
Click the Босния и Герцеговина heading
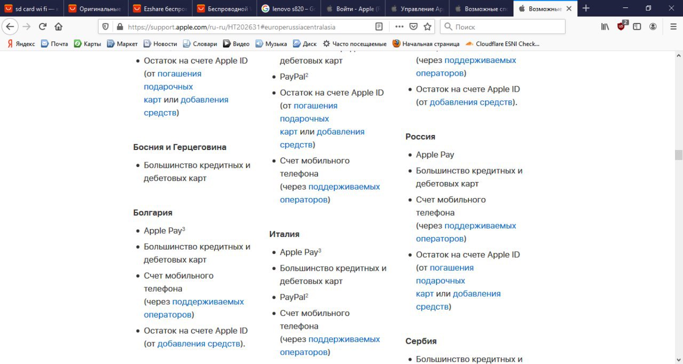click(x=180, y=147)
